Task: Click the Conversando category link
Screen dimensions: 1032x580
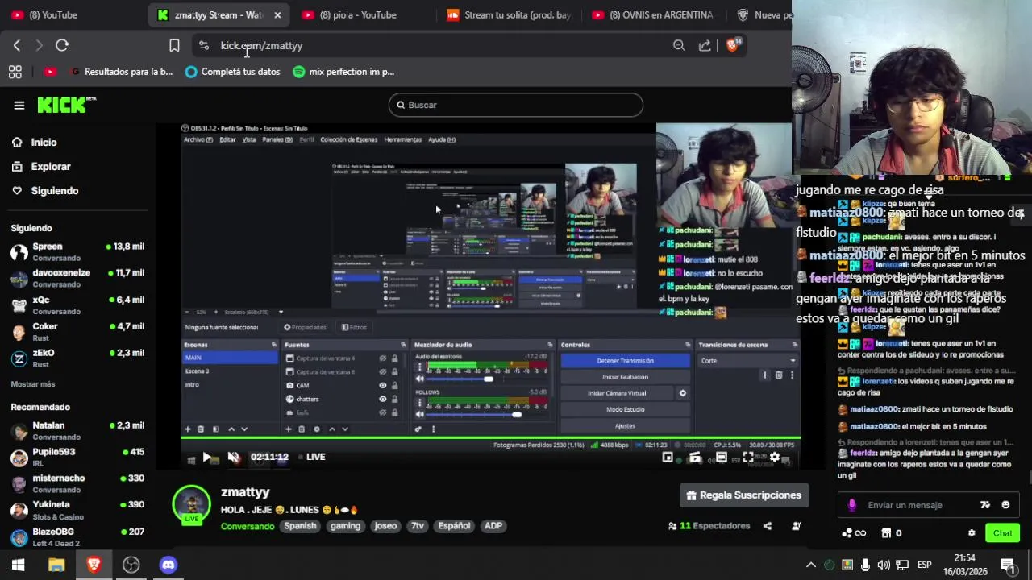Action: 248,526
